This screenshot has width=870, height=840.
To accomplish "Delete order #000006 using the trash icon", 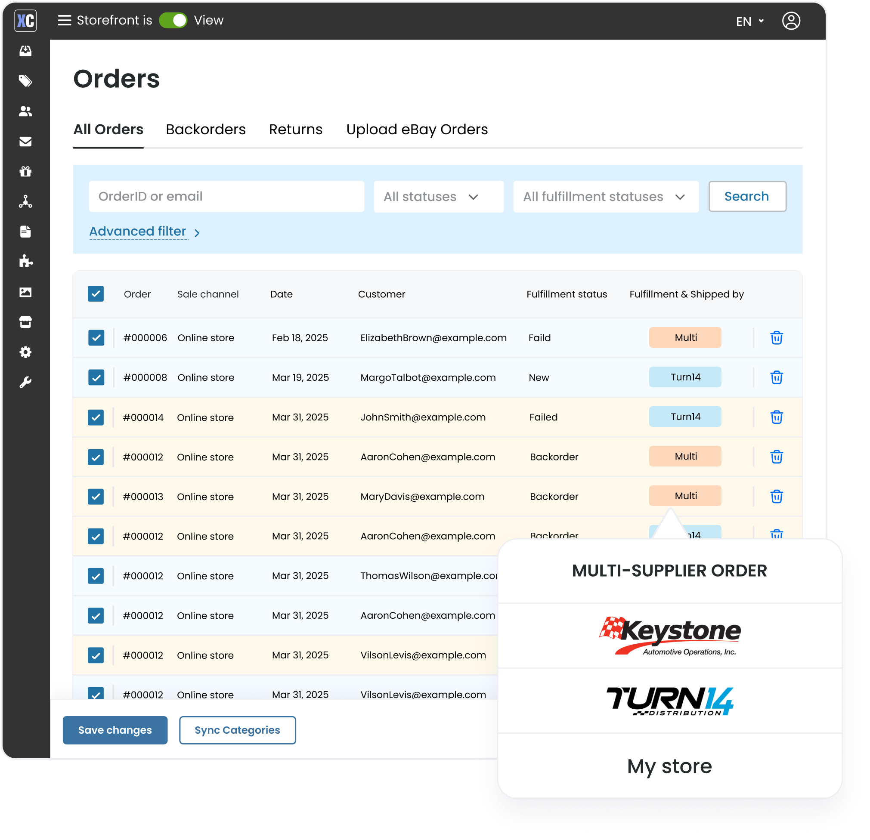I will [x=776, y=337].
